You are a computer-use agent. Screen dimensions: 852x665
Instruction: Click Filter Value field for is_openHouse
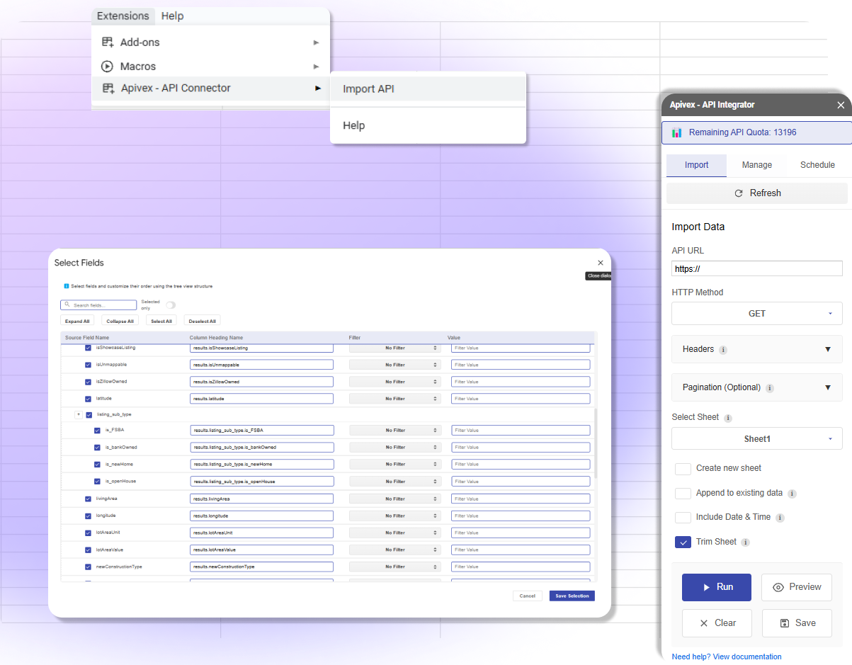[x=521, y=482]
